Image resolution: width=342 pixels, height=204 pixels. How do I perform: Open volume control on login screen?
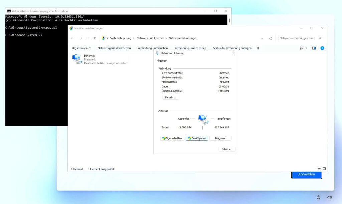pyautogui.click(x=329, y=197)
